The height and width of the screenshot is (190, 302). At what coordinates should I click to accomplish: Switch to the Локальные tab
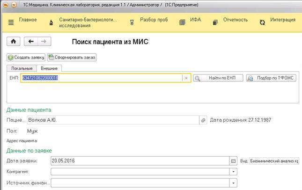click(22, 68)
